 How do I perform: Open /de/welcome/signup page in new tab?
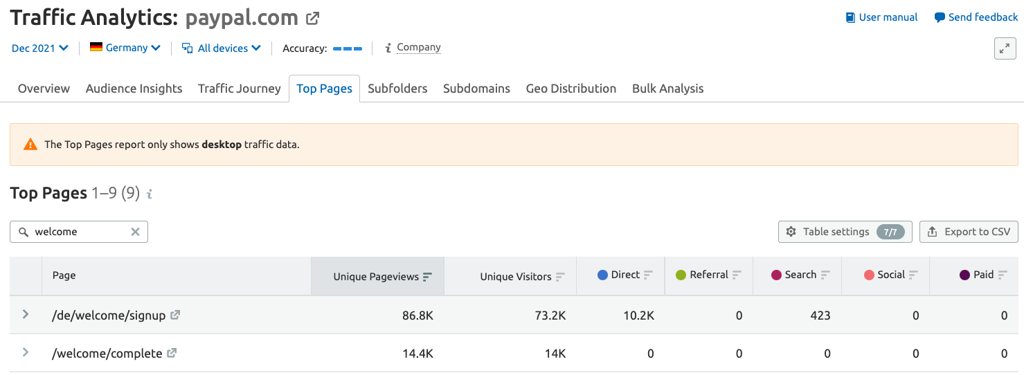click(x=175, y=315)
